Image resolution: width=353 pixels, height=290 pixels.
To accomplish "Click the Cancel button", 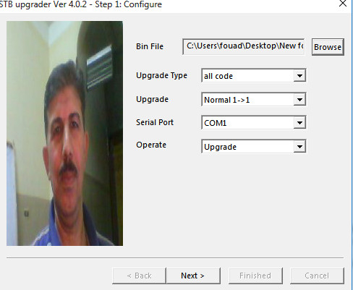I will [x=317, y=276].
